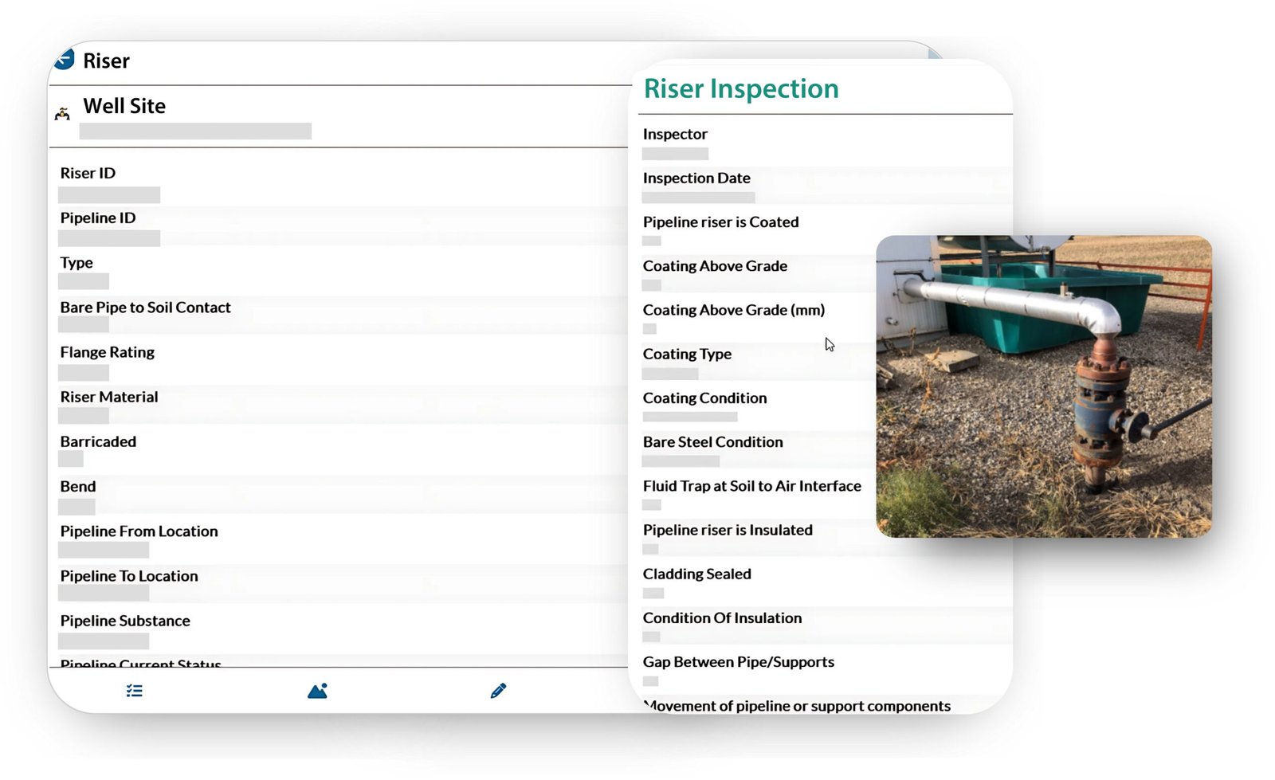This screenshot has height=780, width=1275.
Task: Select the Riser ID field
Action: (x=108, y=194)
